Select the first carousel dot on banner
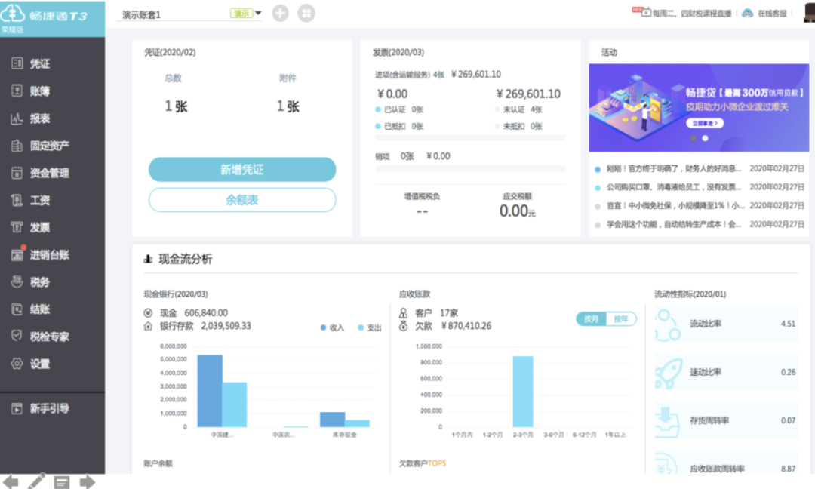Screen dimensions: 815x492 click(x=692, y=138)
